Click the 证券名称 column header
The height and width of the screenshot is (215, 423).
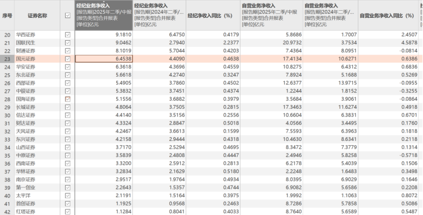click(37, 16)
